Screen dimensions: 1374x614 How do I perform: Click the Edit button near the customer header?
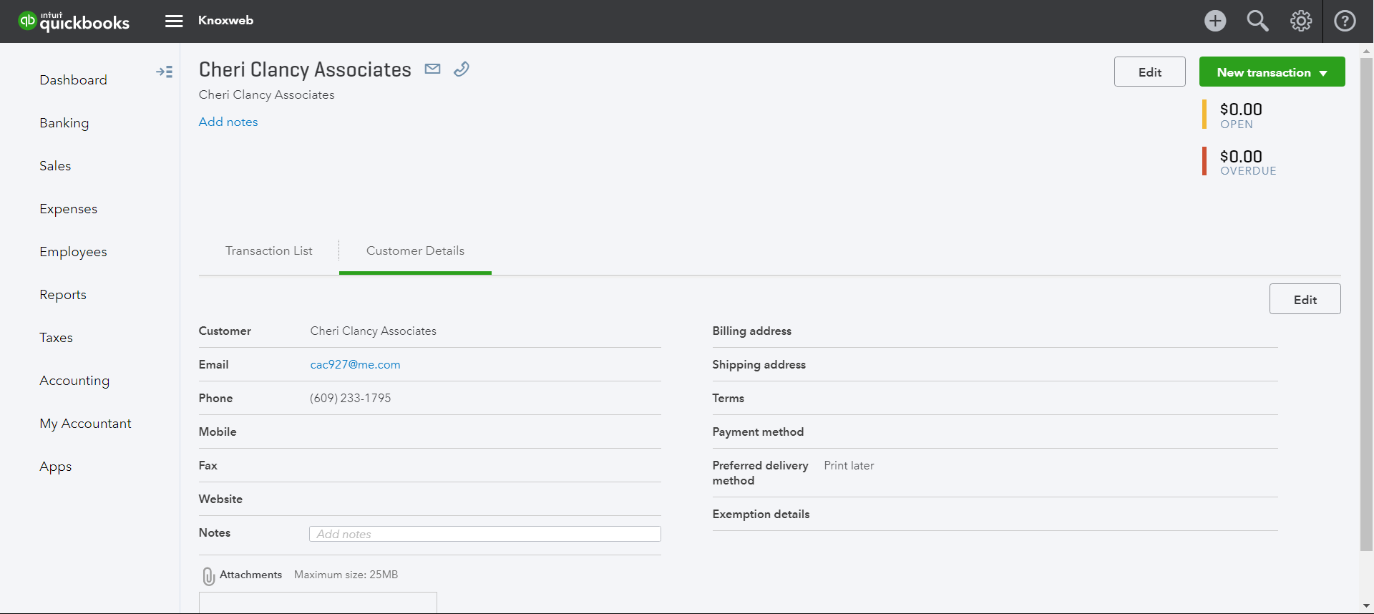click(x=1149, y=72)
